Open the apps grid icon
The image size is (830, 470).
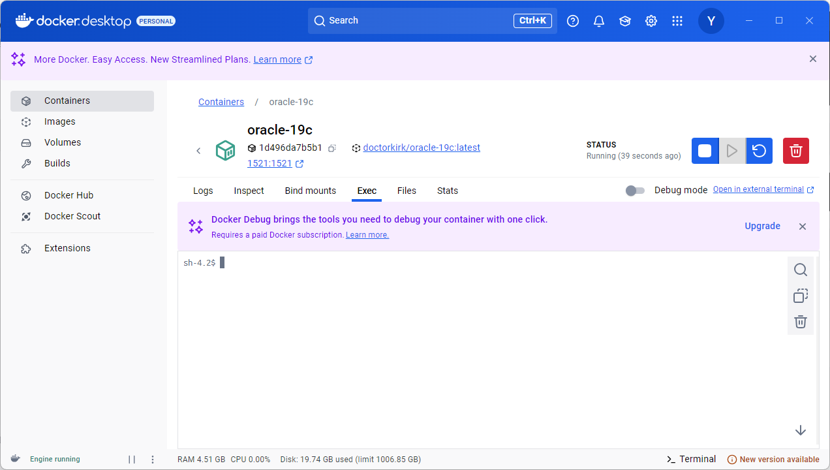[x=677, y=21]
